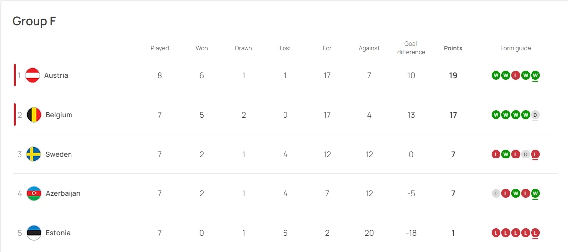Click the Goal difference column header

click(x=411, y=48)
